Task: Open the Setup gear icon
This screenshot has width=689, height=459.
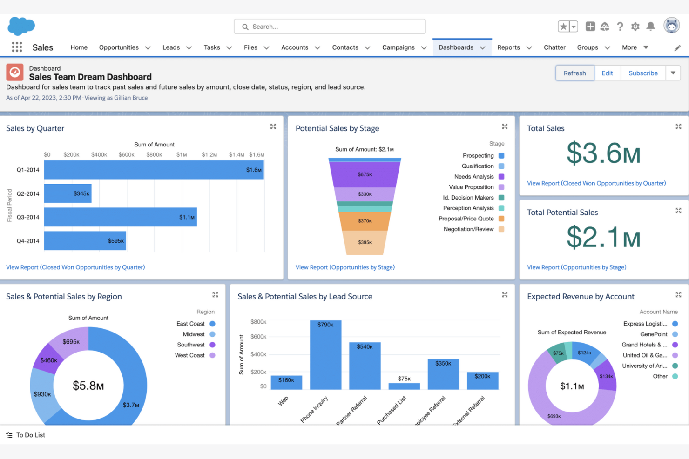Action: [x=635, y=27]
